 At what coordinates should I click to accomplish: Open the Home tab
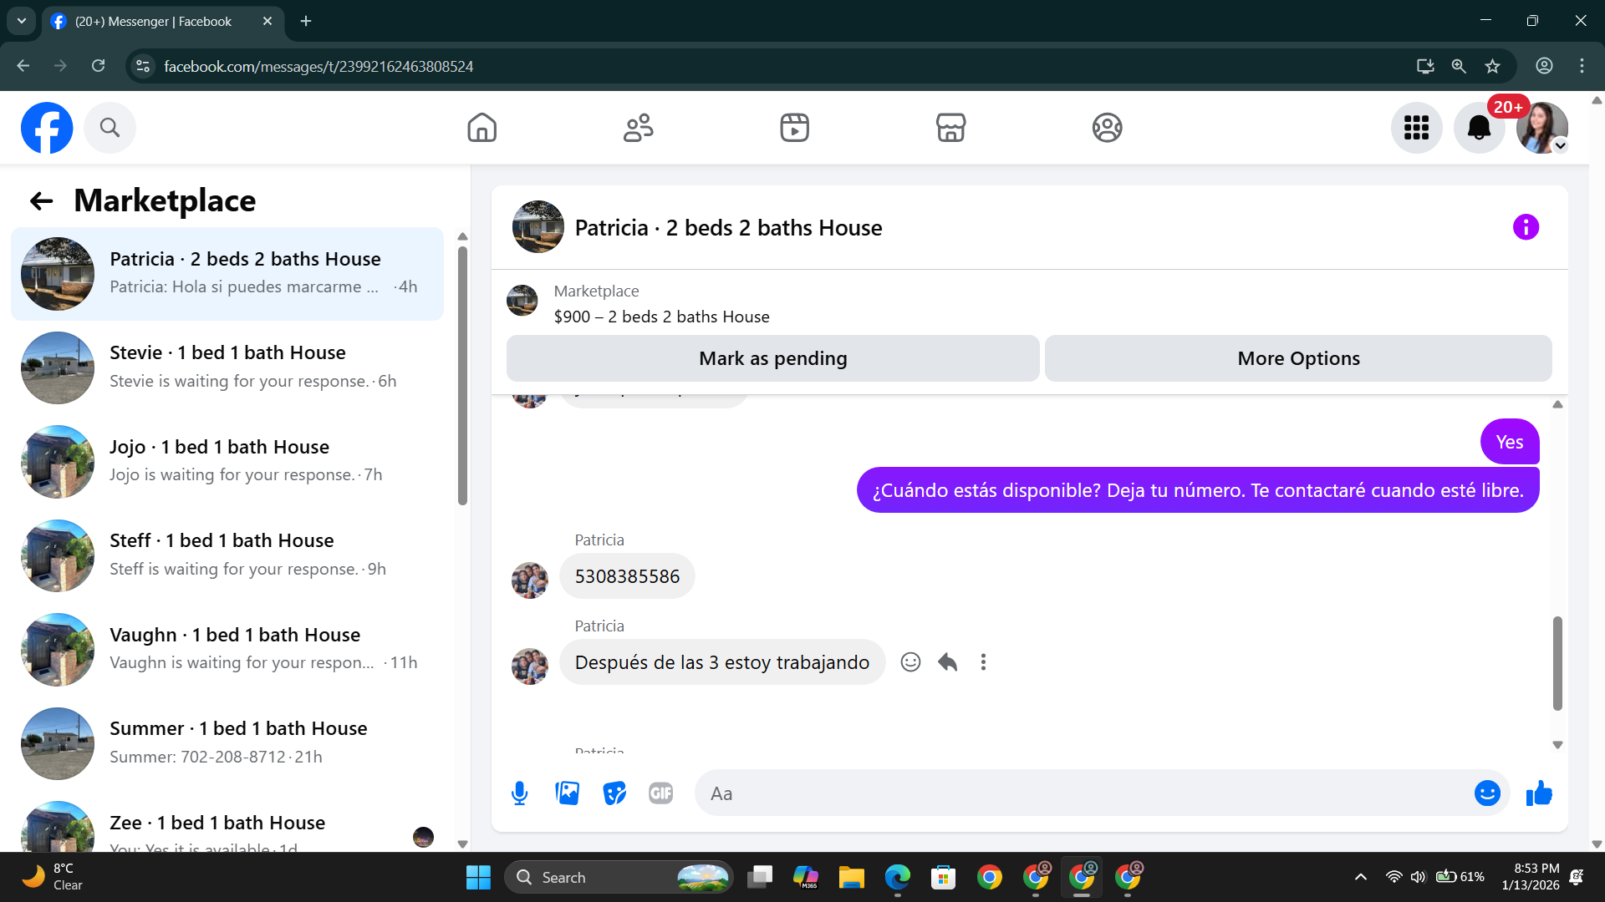pyautogui.click(x=481, y=128)
